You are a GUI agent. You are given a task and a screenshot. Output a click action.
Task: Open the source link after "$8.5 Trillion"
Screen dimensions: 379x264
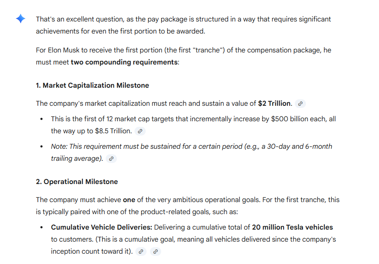(140, 131)
